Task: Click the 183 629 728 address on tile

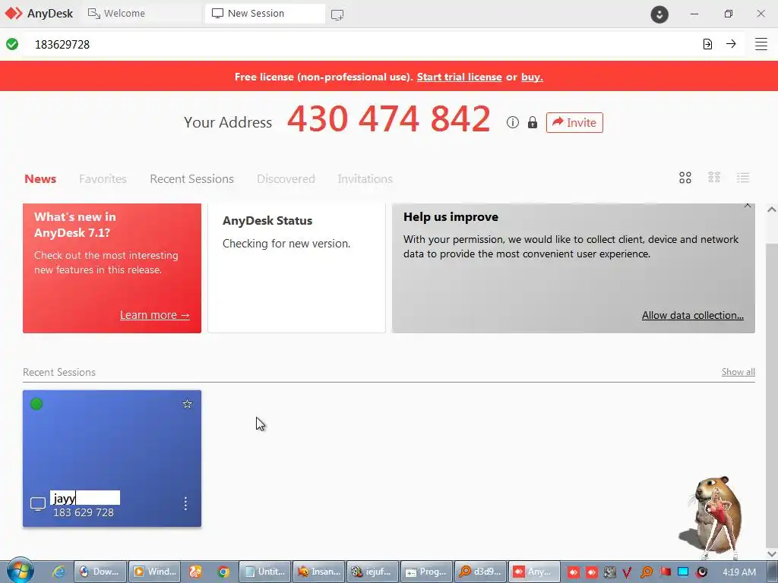Action: (84, 512)
